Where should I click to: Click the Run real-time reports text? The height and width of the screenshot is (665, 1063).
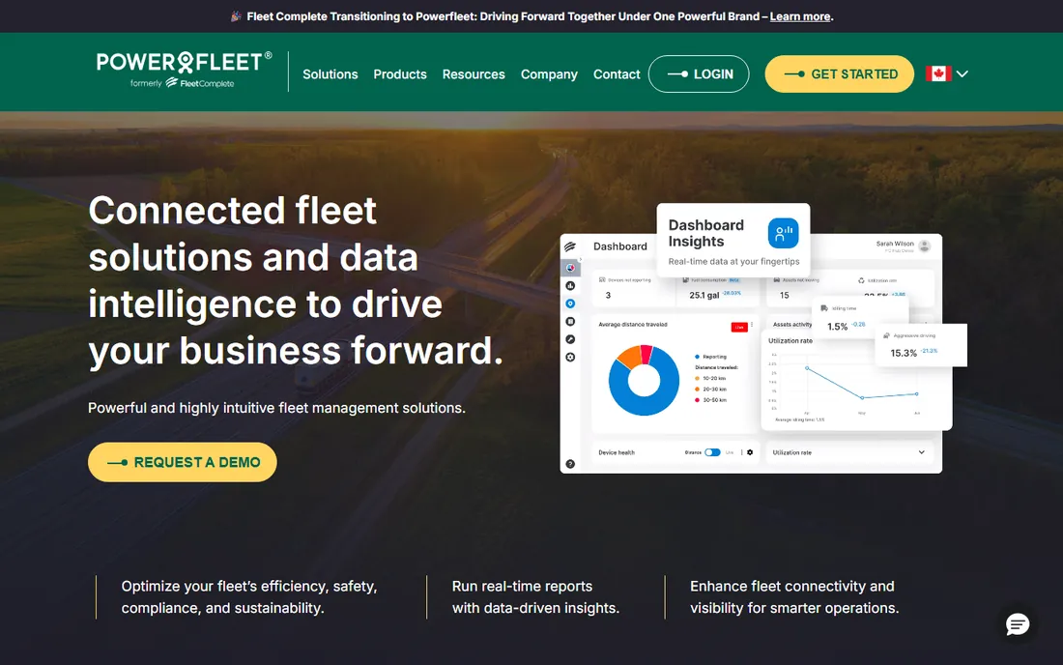tap(535, 597)
